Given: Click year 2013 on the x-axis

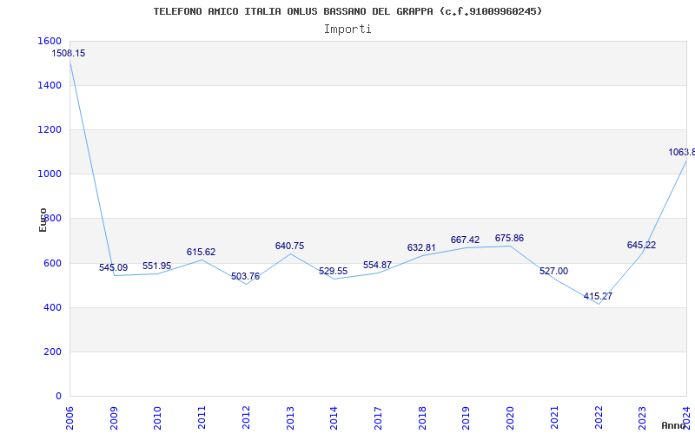Looking at the screenshot, I should click(290, 417).
